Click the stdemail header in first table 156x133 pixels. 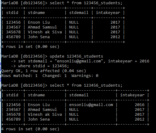click(x=79, y=13)
